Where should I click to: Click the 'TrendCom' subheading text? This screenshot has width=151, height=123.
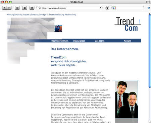pyautogui.click(x=58, y=57)
